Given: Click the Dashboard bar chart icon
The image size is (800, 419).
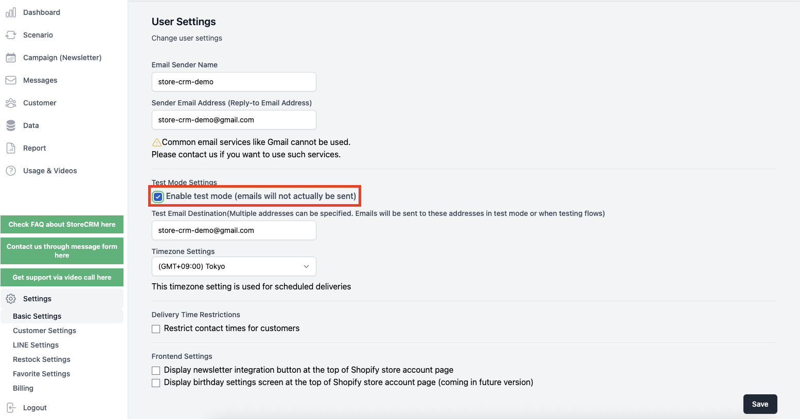Looking at the screenshot, I should click(11, 12).
